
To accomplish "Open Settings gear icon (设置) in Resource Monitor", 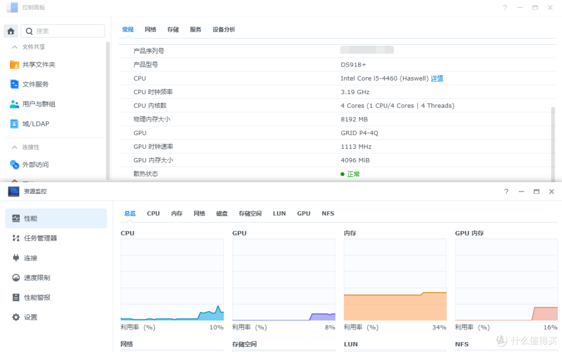I will pos(16,317).
